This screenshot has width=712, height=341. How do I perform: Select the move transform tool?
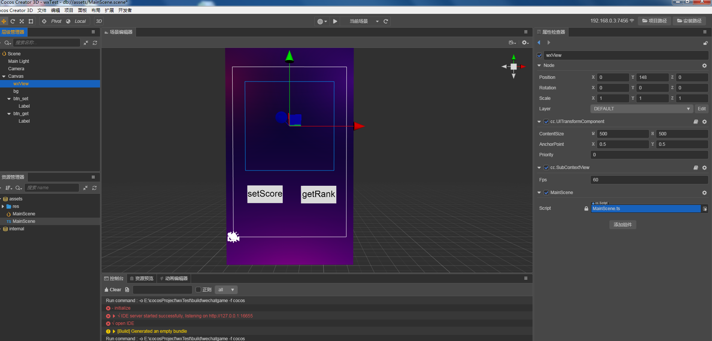coord(4,21)
